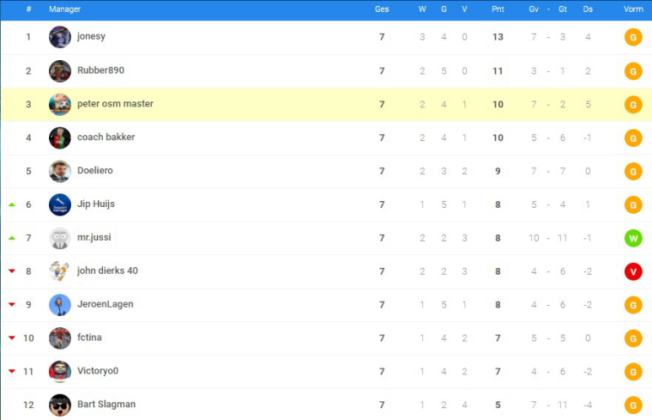Sort the table by the Pnt column header
Viewport: 652px width, 420px height.
coord(498,9)
